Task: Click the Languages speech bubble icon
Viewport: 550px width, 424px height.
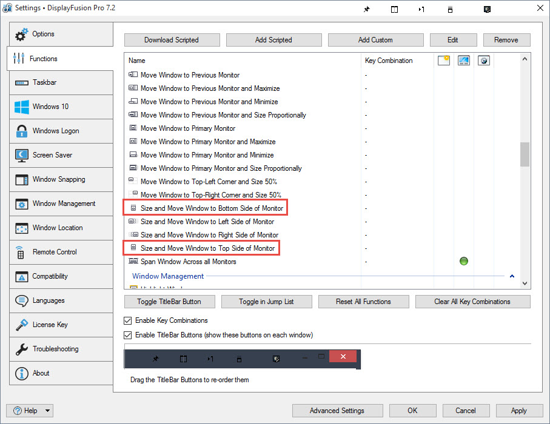Action: click(x=22, y=300)
